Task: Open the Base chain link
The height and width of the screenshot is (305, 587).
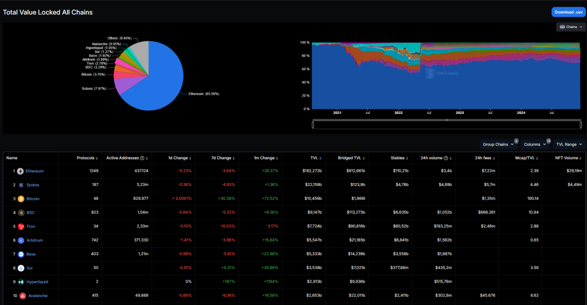Action: point(31,254)
